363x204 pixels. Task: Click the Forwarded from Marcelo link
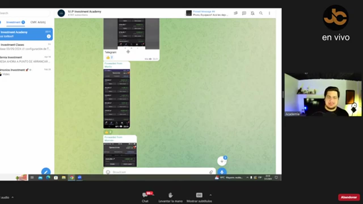113,139
